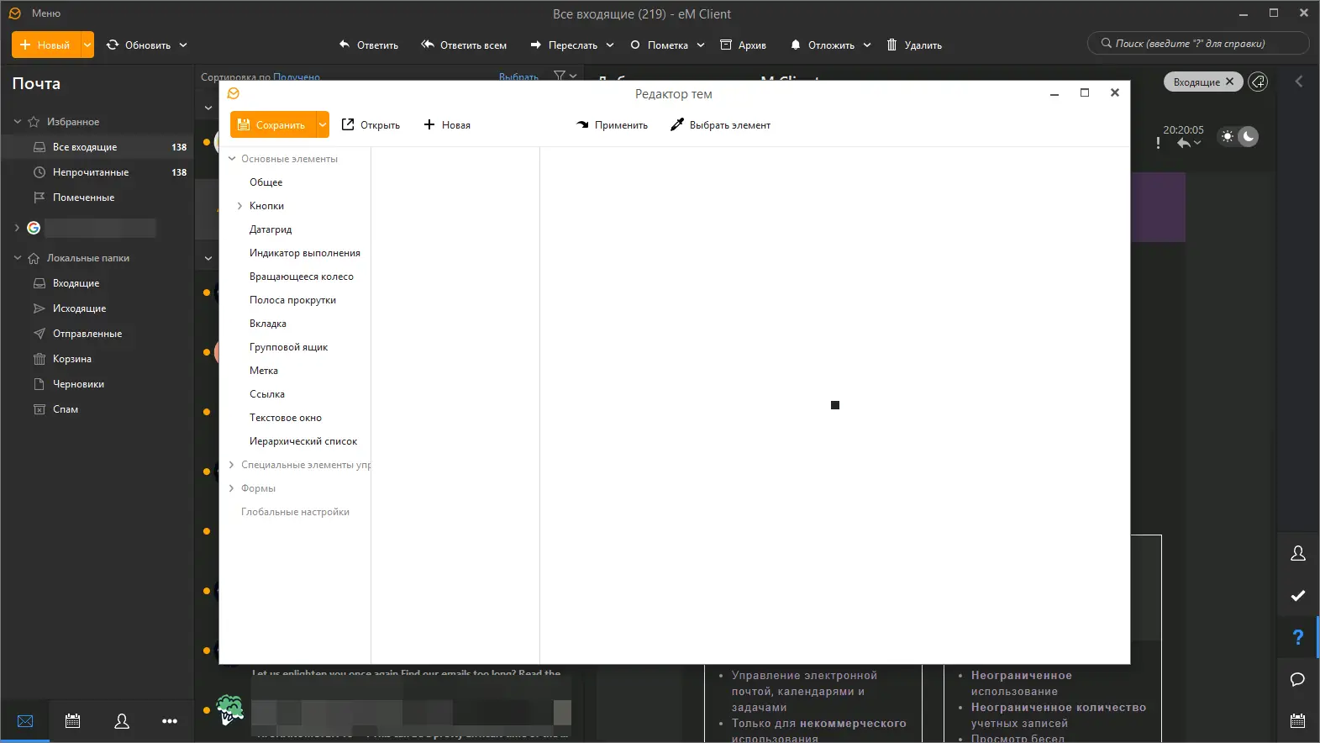
Task: Open the Меню in the title bar
Action: pos(45,13)
